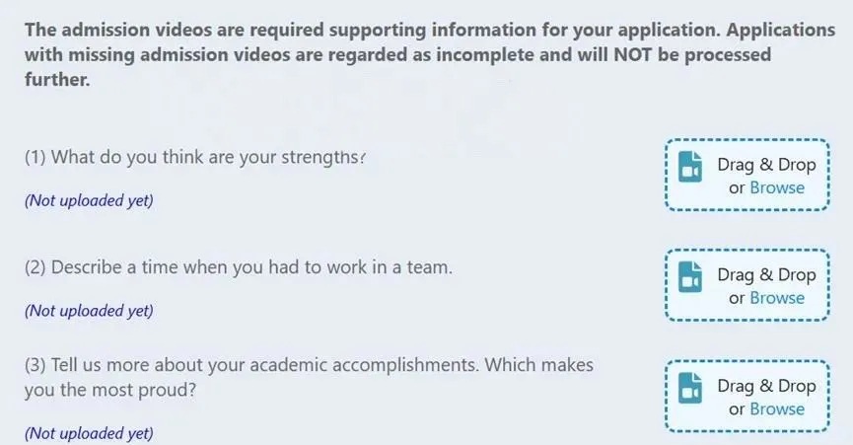This screenshot has width=853, height=445.
Task: Click the 'Describe a time' teamwork question text
Action: coord(239,267)
